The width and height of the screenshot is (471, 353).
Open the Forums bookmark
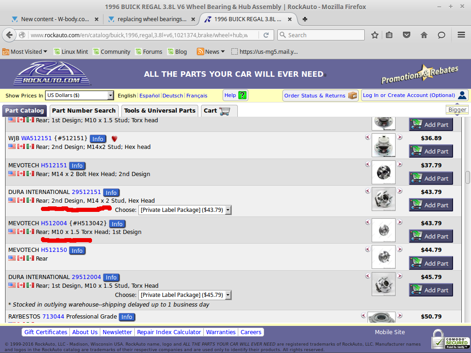(x=149, y=51)
